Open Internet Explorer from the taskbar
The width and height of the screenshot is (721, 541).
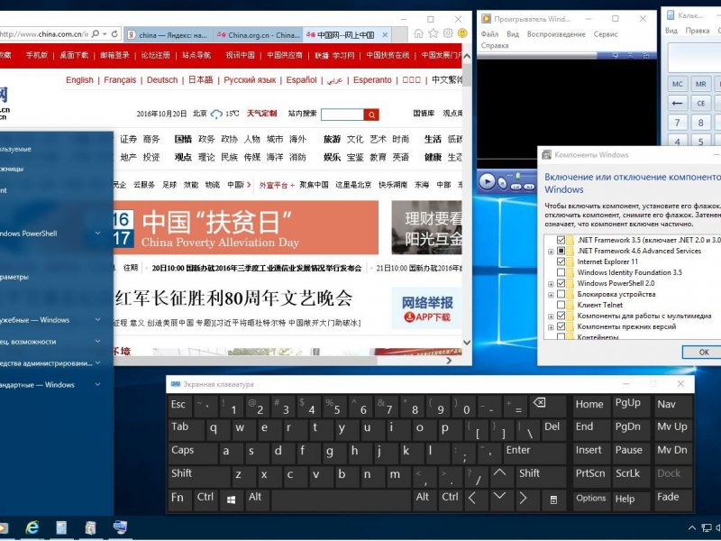pyautogui.click(x=32, y=527)
